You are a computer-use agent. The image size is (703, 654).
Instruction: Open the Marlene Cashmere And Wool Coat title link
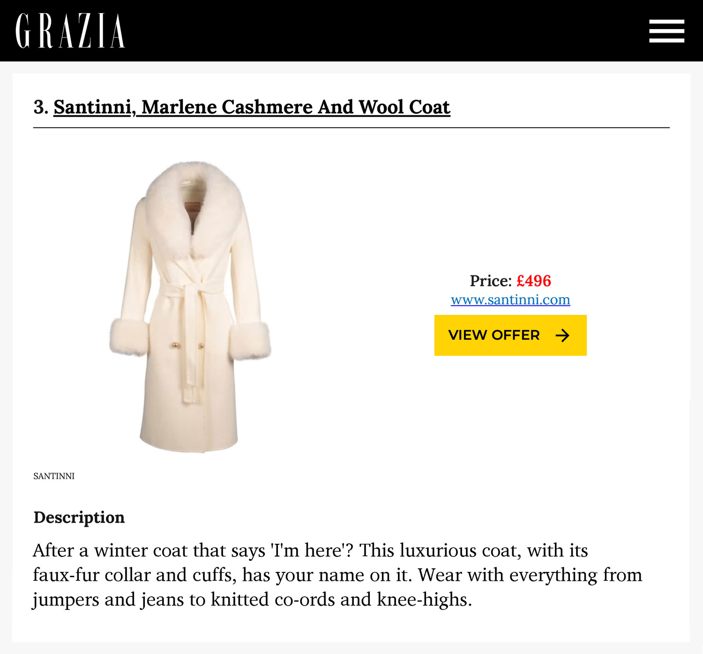click(295, 107)
